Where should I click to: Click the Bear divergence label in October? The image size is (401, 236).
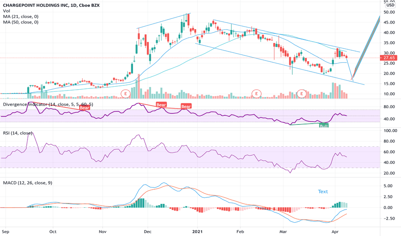click(x=84, y=108)
